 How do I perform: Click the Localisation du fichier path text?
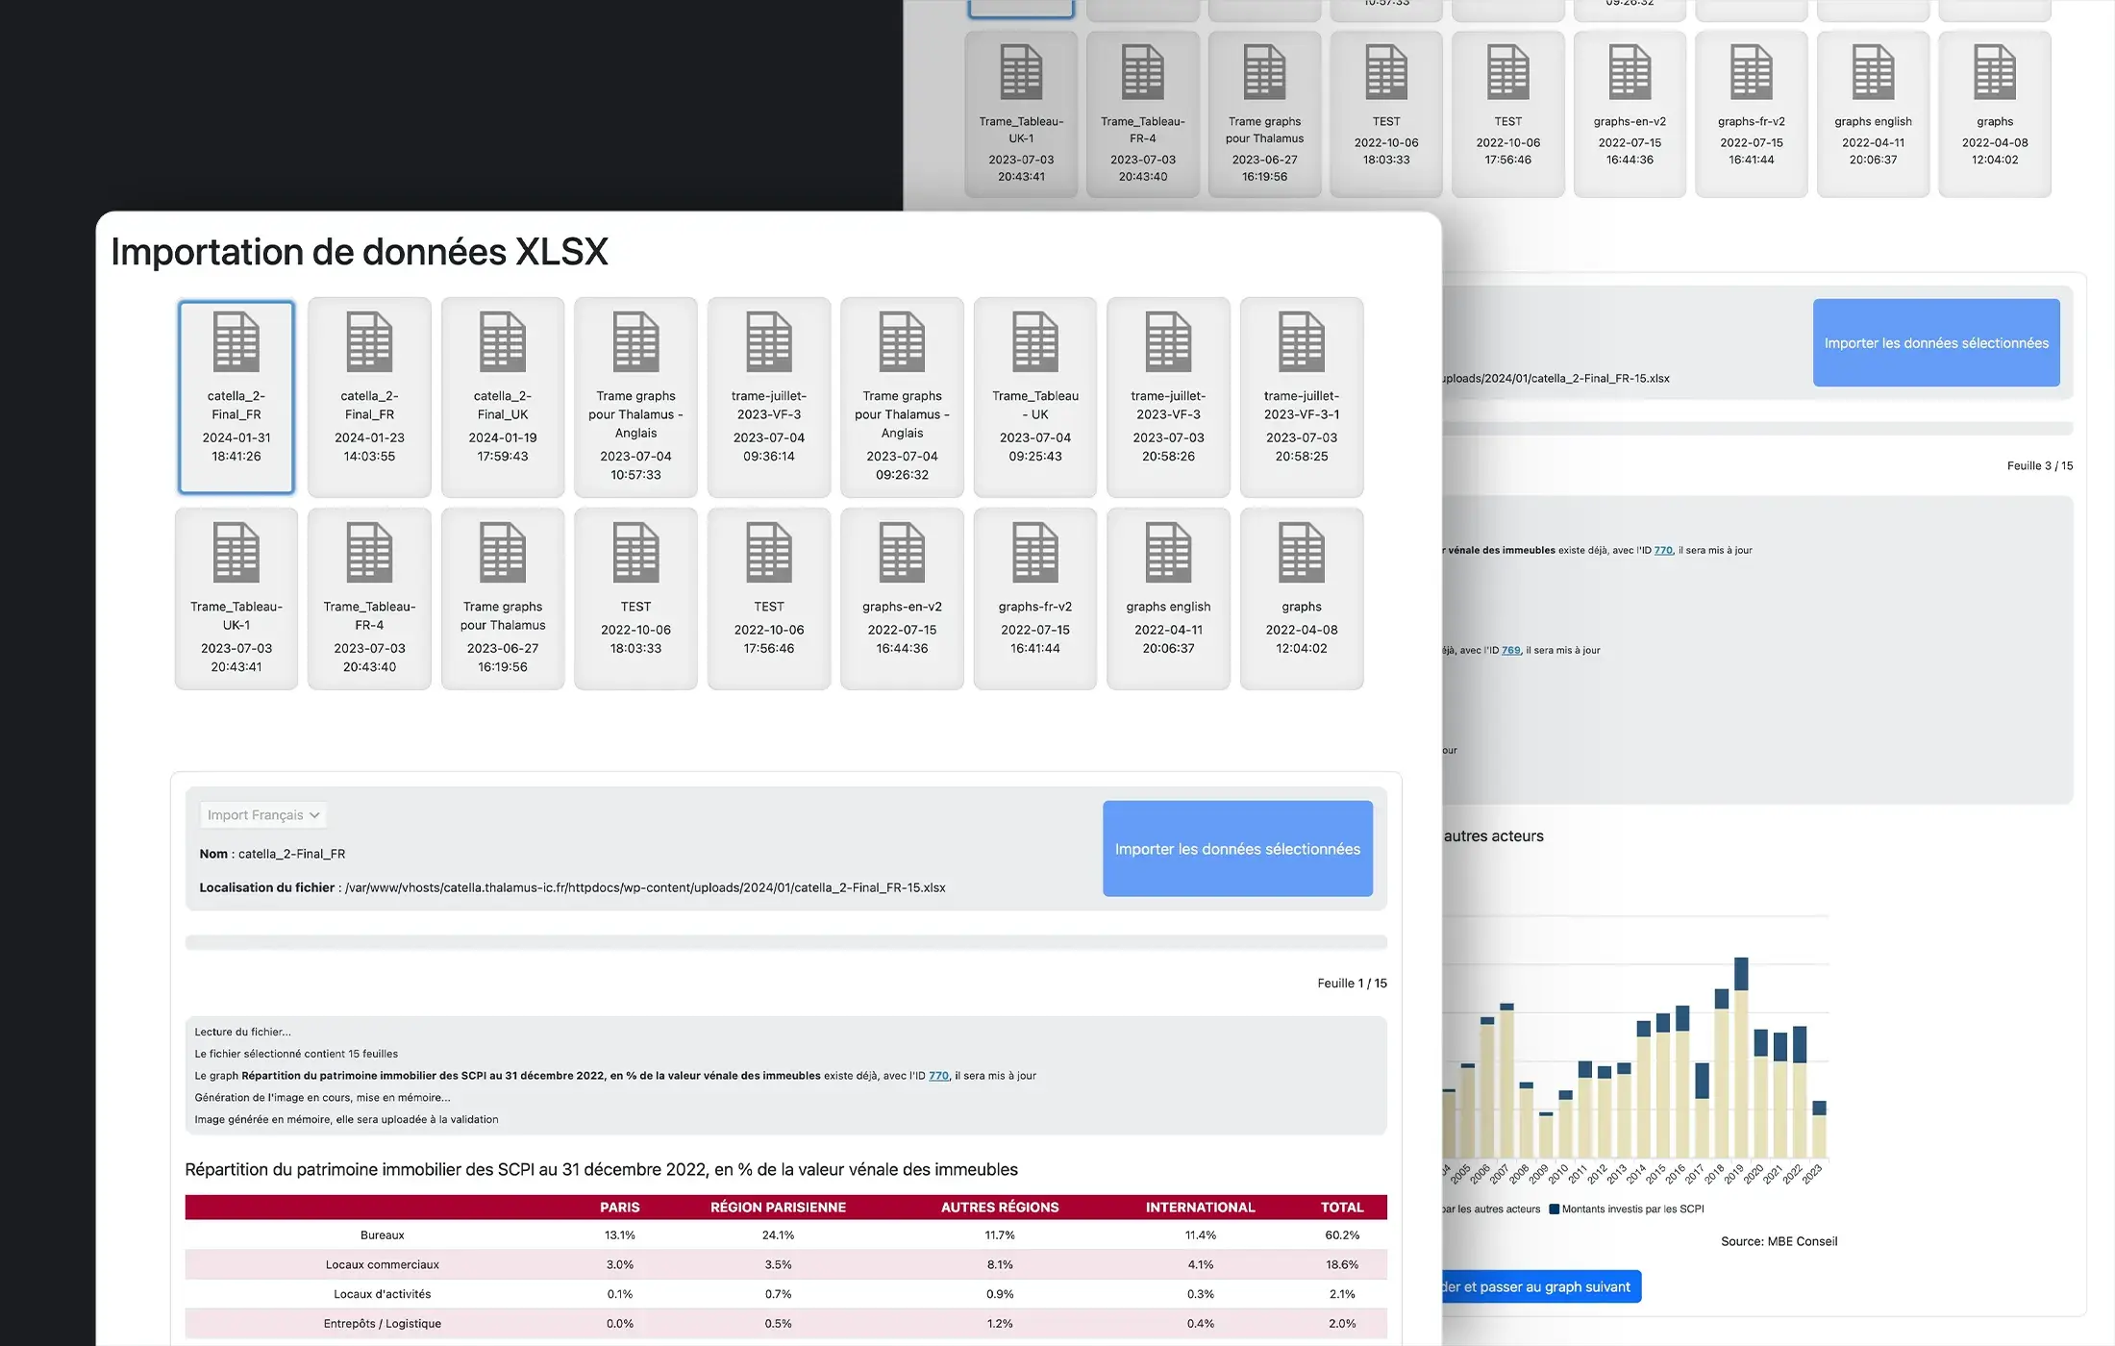[x=572, y=888]
